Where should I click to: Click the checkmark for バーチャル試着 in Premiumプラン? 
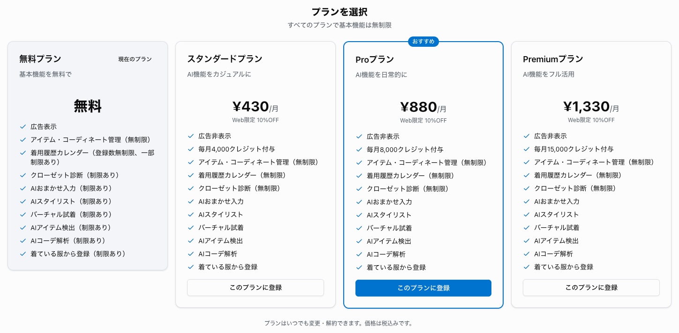[527, 227]
